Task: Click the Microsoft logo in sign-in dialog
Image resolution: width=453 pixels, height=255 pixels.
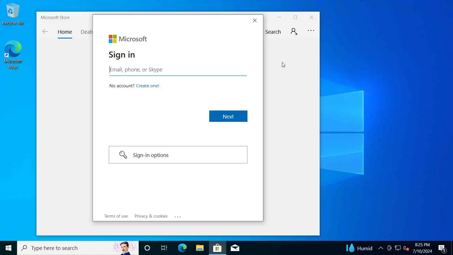Action: pos(128,39)
